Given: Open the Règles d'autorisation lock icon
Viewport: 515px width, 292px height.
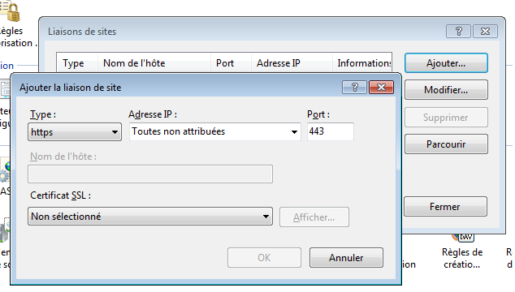Looking at the screenshot, I should [11, 11].
